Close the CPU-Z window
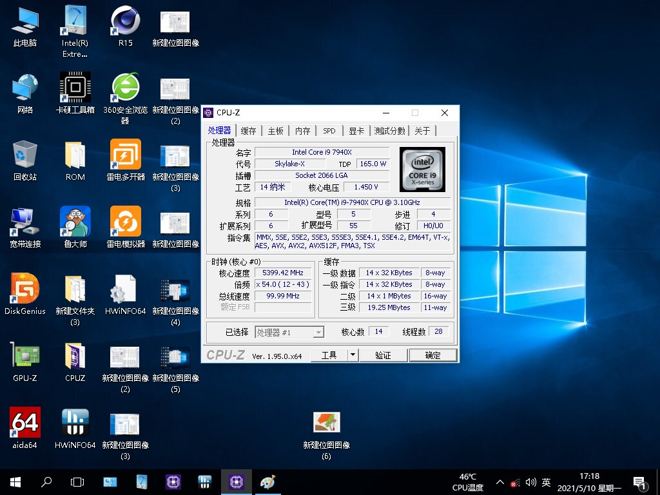This screenshot has width=660, height=495. tap(445, 113)
